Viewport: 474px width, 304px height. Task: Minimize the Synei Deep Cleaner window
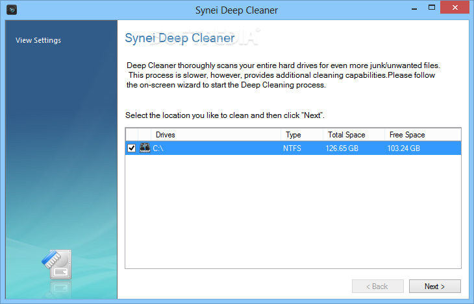pos(414,8)
